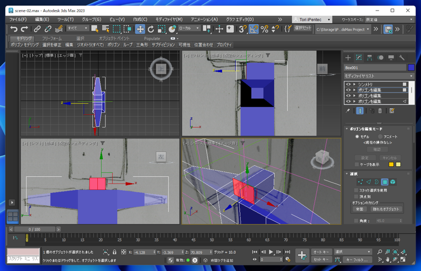Viewport: 421px width, 271px height.
Task: Enable the スタック選択を使用 checkbox
Action: [x=356, y=190]
